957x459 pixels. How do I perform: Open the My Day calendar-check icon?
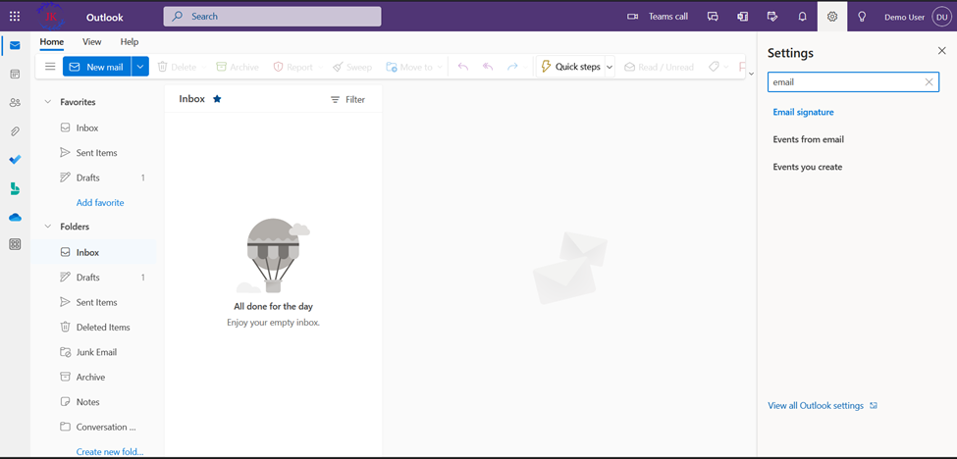tap(772, 17)
